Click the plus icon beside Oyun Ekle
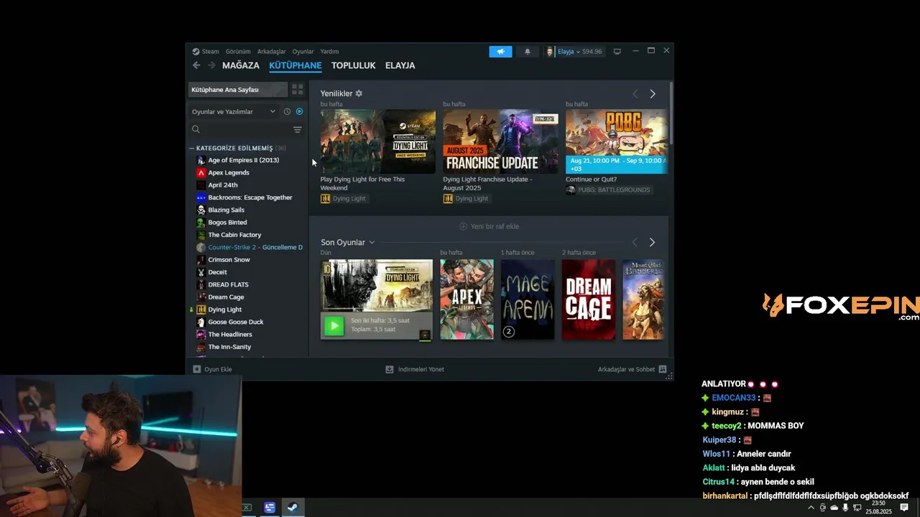The height and width of the screenshot is (517, 920). [x=196, y=369]
